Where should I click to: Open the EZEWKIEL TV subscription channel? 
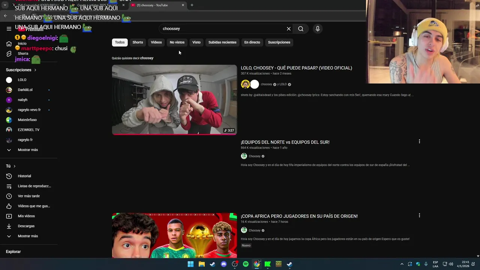pos(28,130)
